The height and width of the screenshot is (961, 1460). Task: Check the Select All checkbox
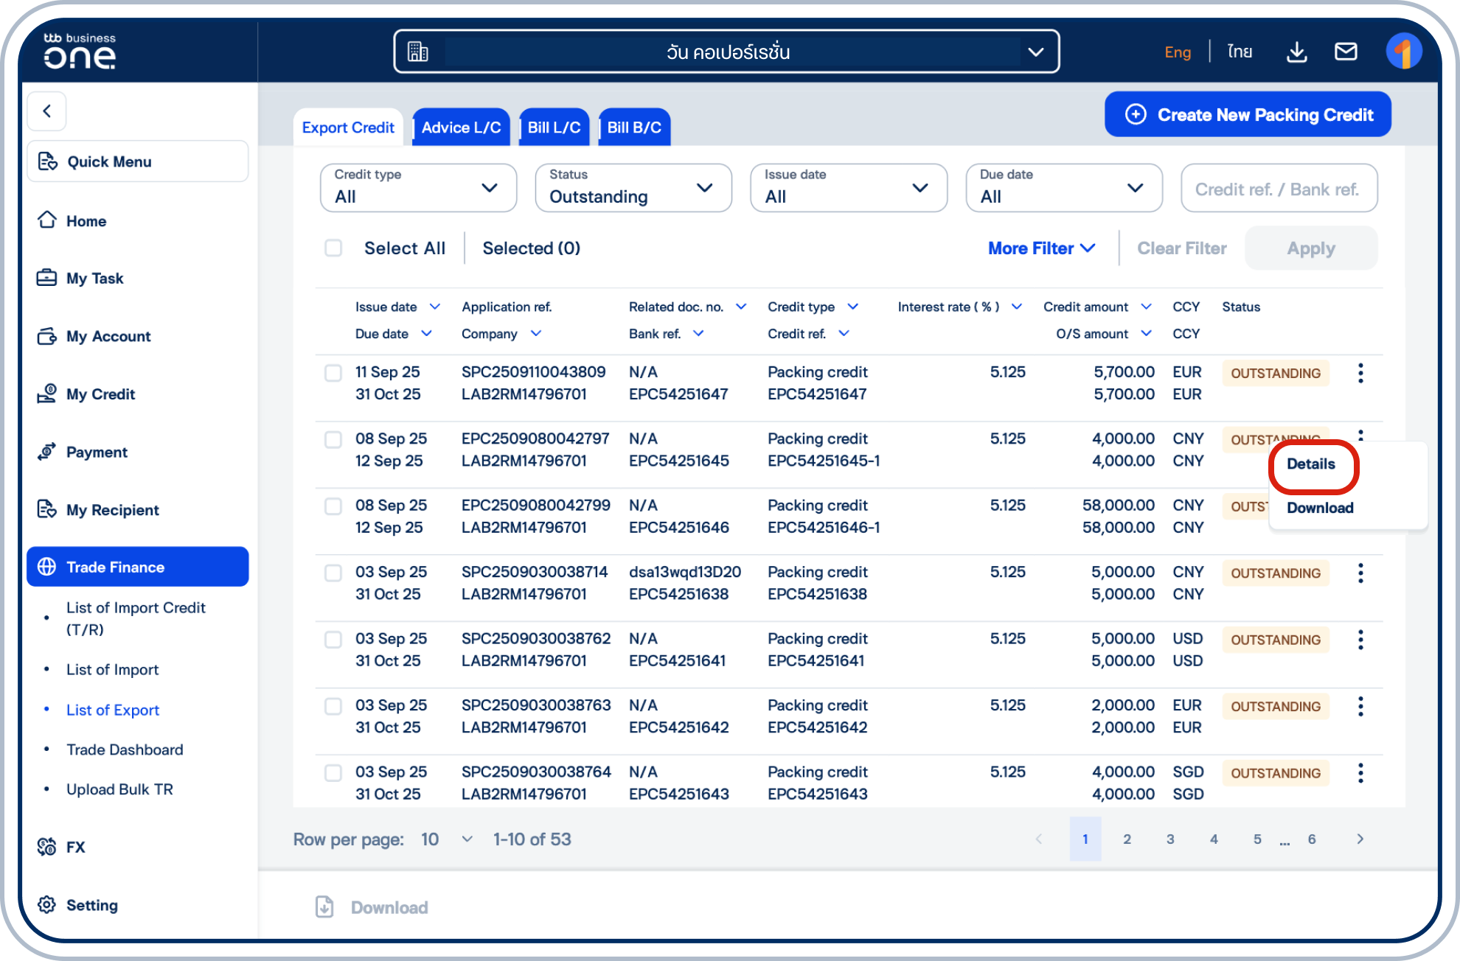[x=333, y=248]
